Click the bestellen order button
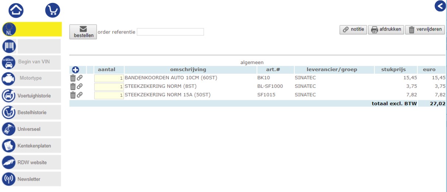The height and width of the screenshot is (192, 447). (x=83, y=32)
